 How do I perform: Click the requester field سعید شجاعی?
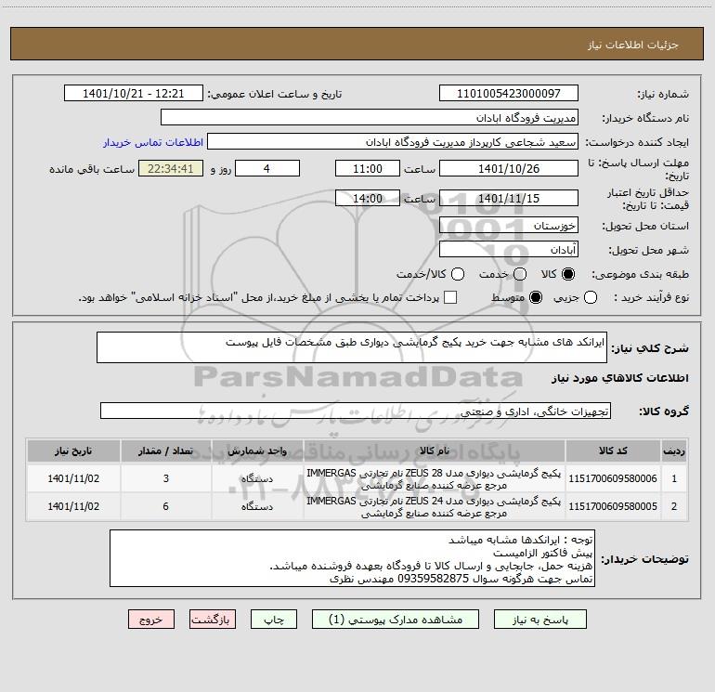point(393,141)
